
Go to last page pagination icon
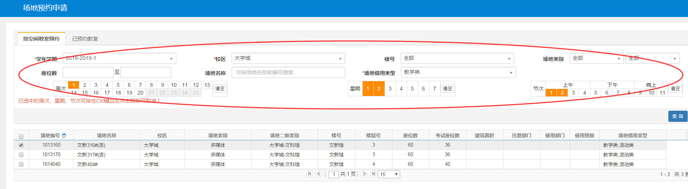coord(373,174)
